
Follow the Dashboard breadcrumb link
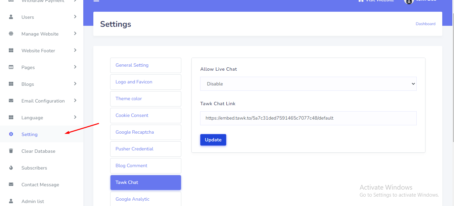pyautogui.click(x=425, y=24)
